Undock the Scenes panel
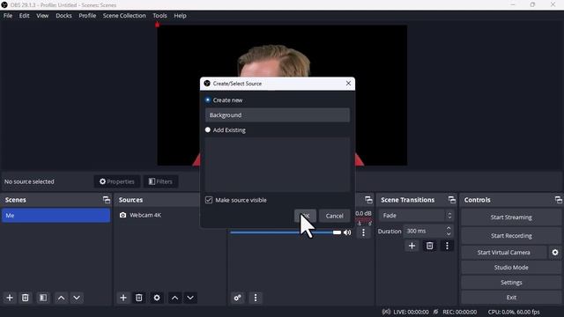 tap(107, 200)
